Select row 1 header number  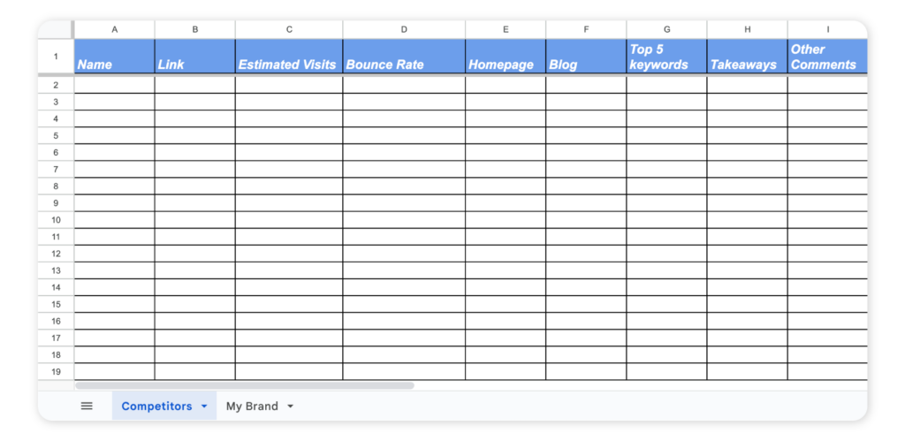[56, 57]
